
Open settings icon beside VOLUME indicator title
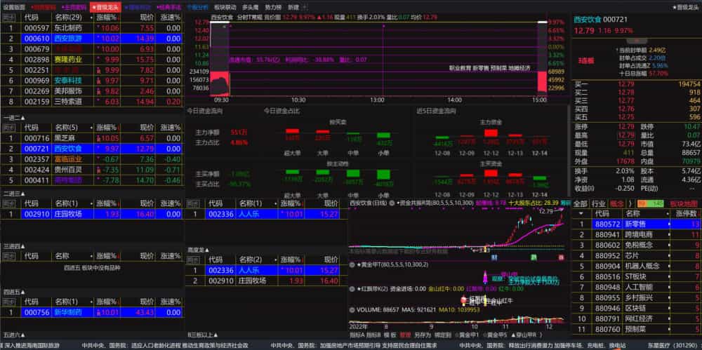[x=352, y=310]
